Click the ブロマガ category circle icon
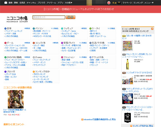 (5, 72)
